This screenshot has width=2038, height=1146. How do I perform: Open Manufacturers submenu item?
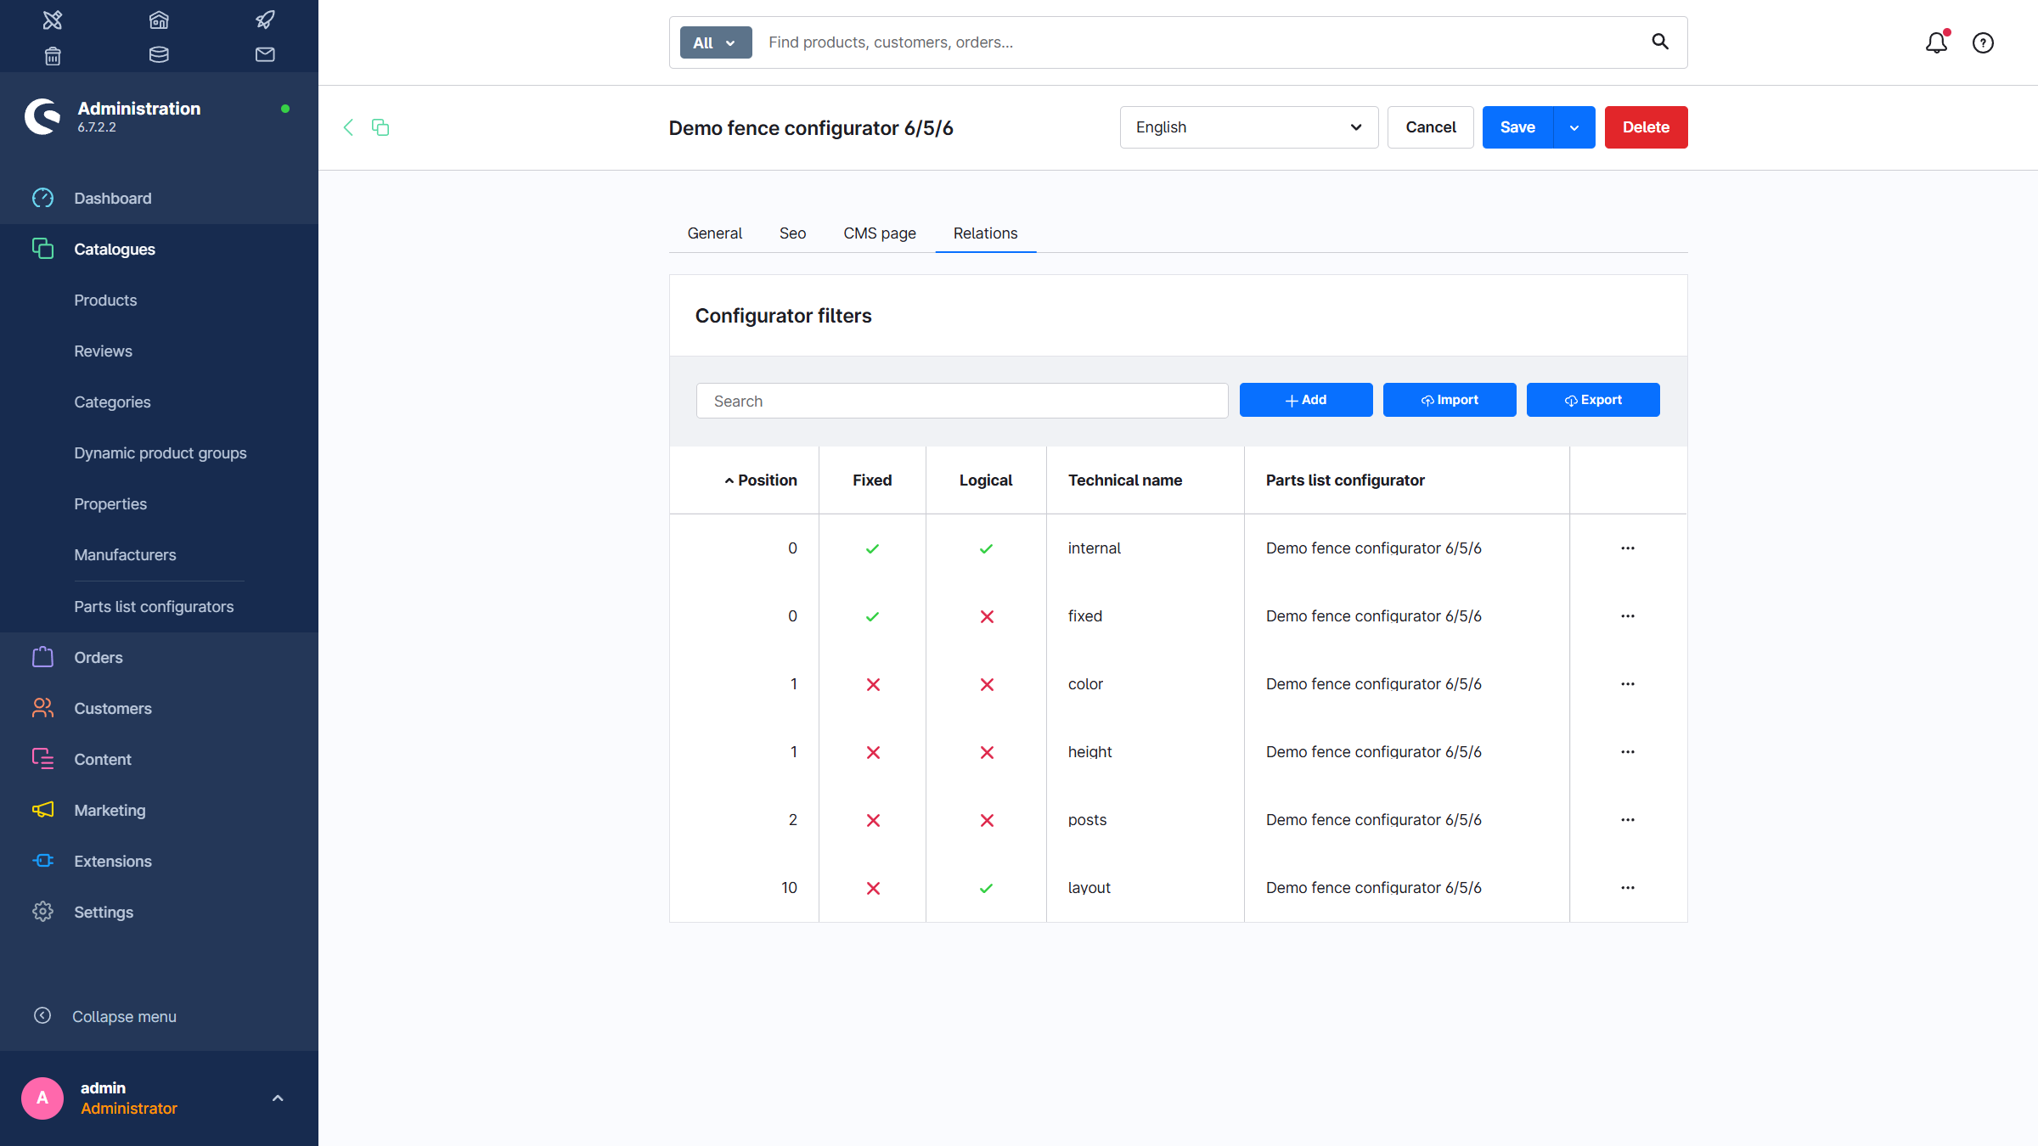pos(125,554)
